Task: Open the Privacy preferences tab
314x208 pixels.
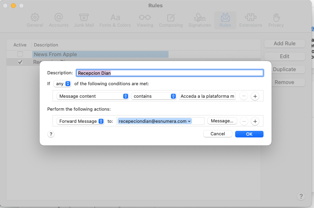Action: 276,20
